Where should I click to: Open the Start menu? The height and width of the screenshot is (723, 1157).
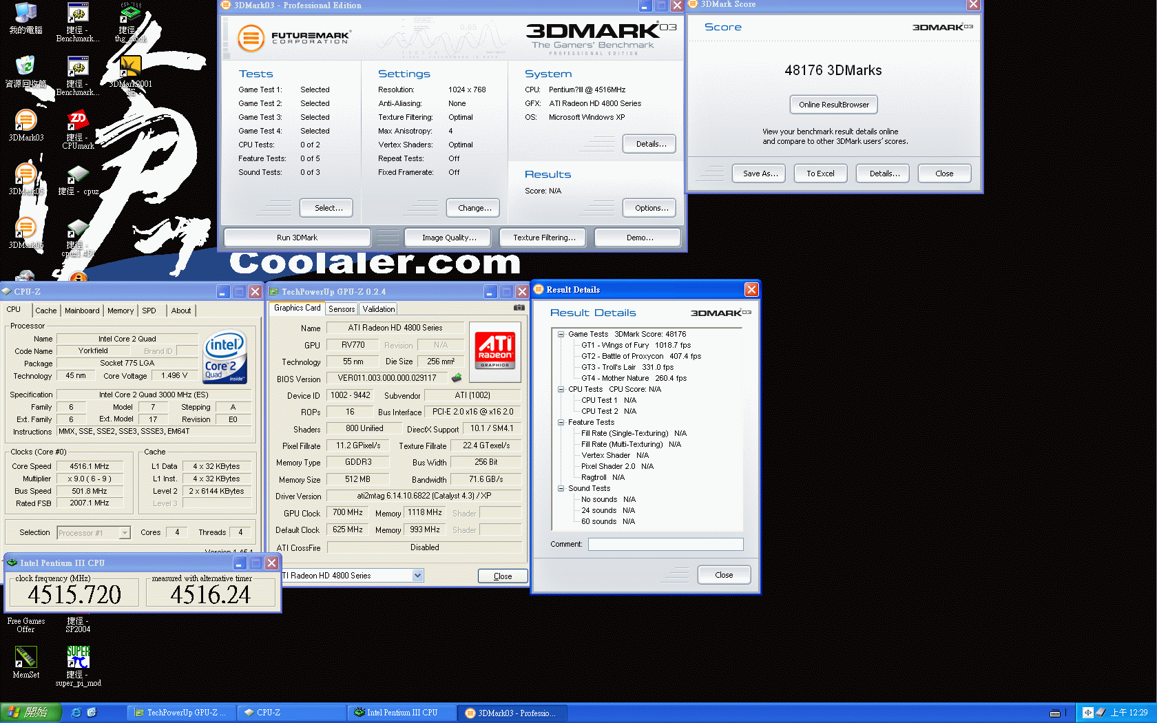pos(31,713)
